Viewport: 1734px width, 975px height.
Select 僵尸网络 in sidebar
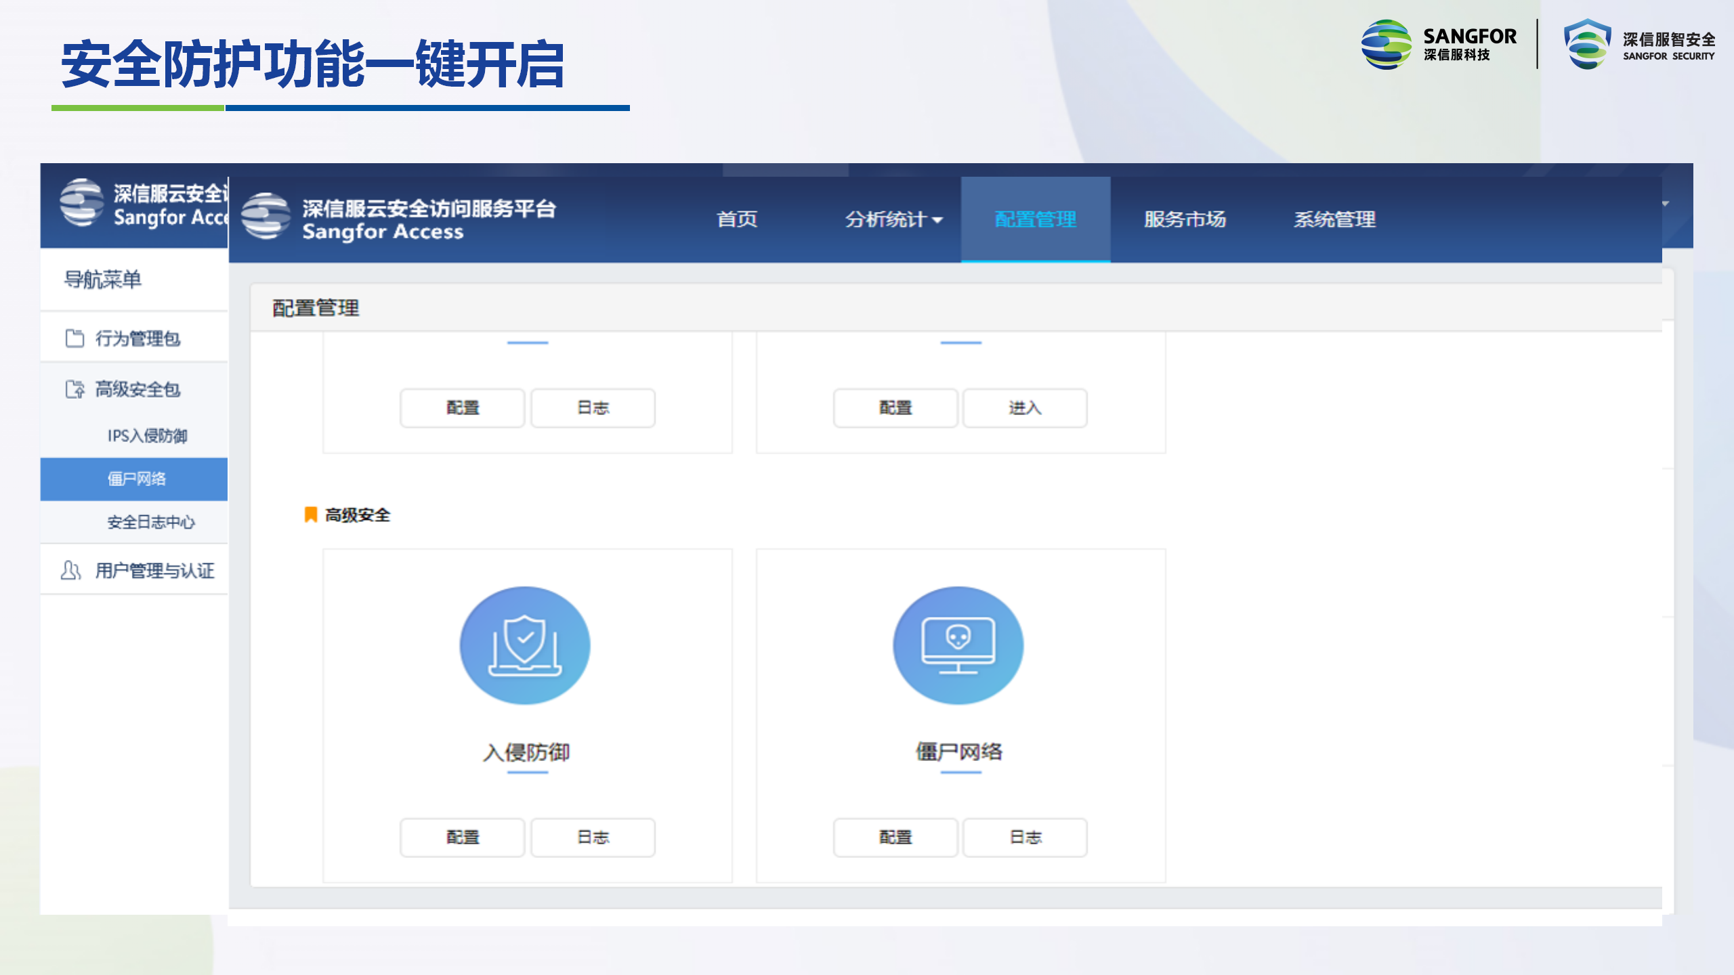coord(134,479)
